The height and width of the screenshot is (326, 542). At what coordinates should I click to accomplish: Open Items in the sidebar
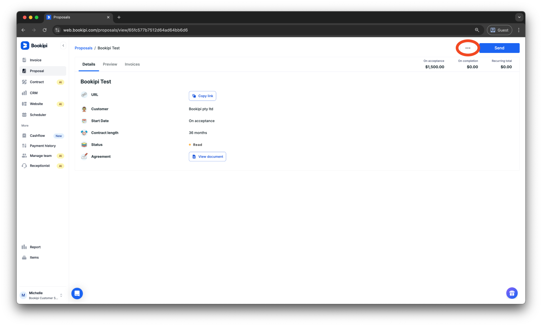pos(43,257)
